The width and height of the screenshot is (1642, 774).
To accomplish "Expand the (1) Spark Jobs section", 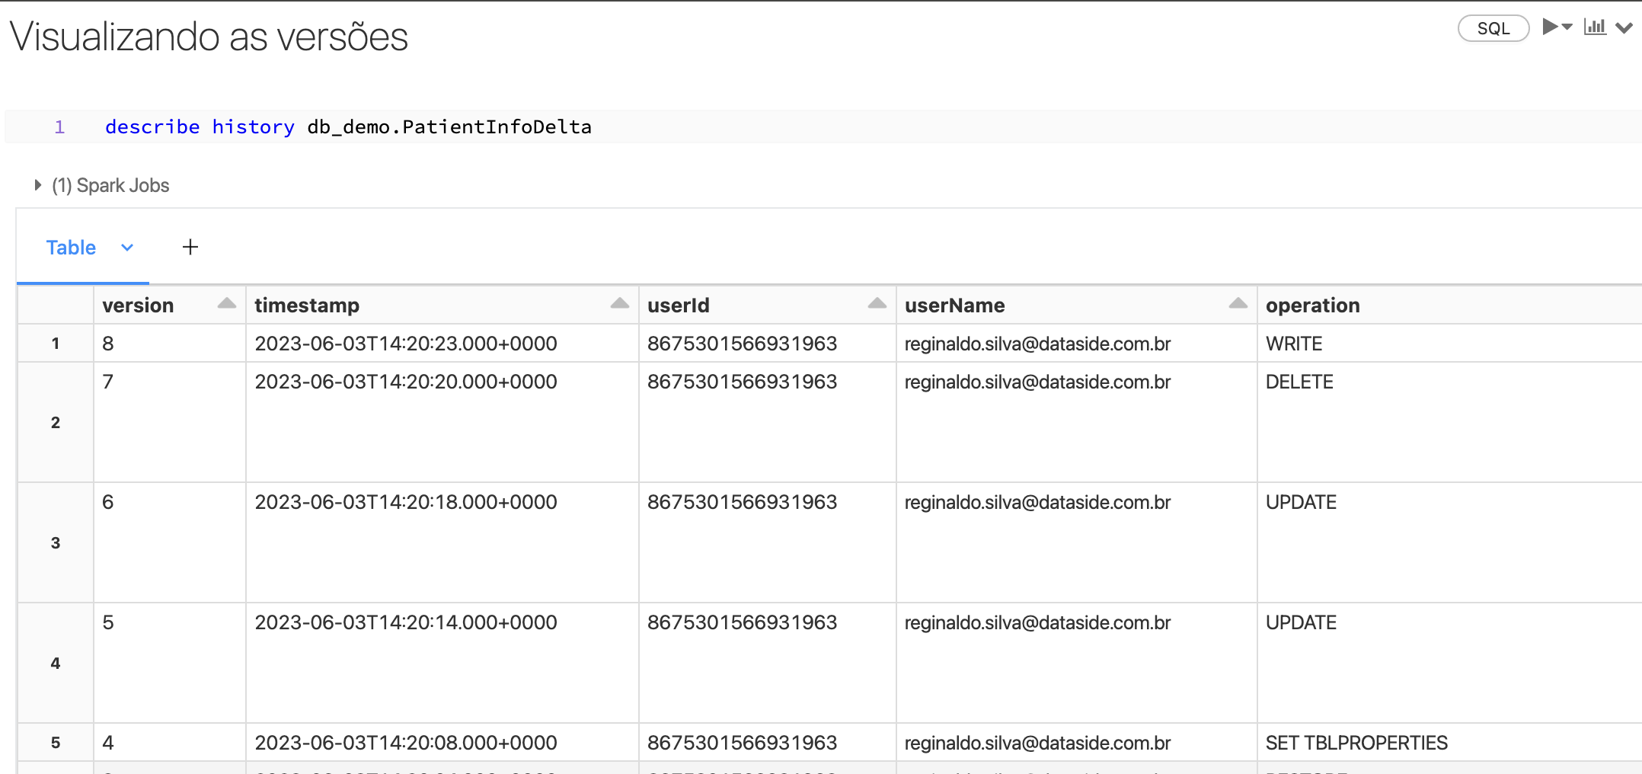I will point(102,185).
